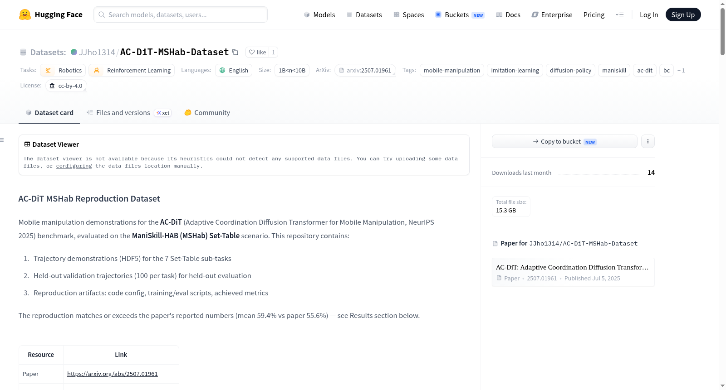Screen dimensions: 726x390
Task: Follow the supported data files link
Action: click(x=317, y=159)
